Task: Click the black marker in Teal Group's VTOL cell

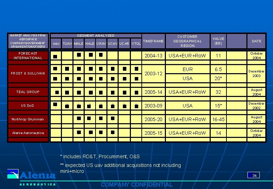Action: pos(136,93)
